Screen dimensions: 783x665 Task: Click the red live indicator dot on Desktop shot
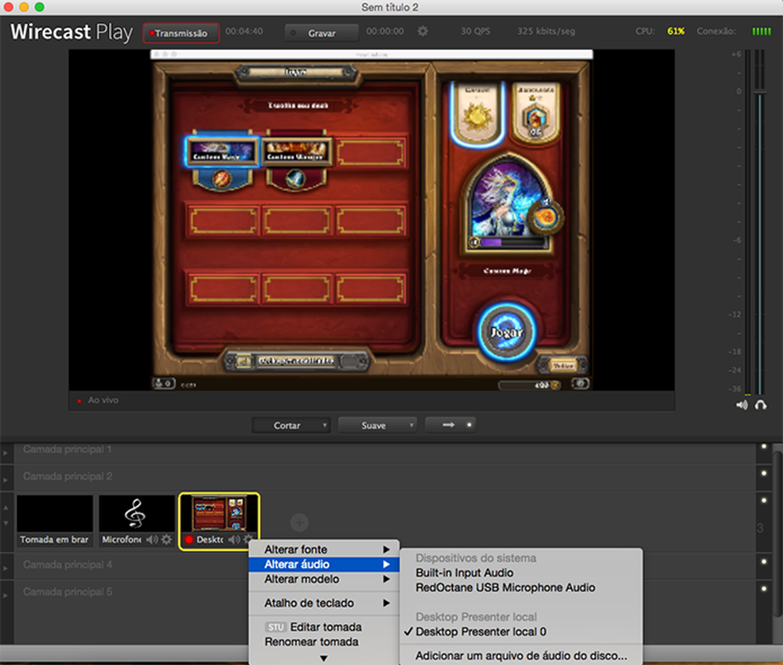(x=189, y=540)
